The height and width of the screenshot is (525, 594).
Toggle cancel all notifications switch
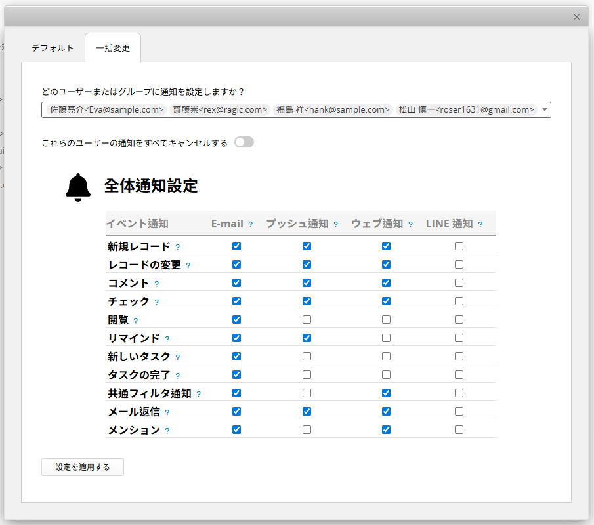(244, 142)
